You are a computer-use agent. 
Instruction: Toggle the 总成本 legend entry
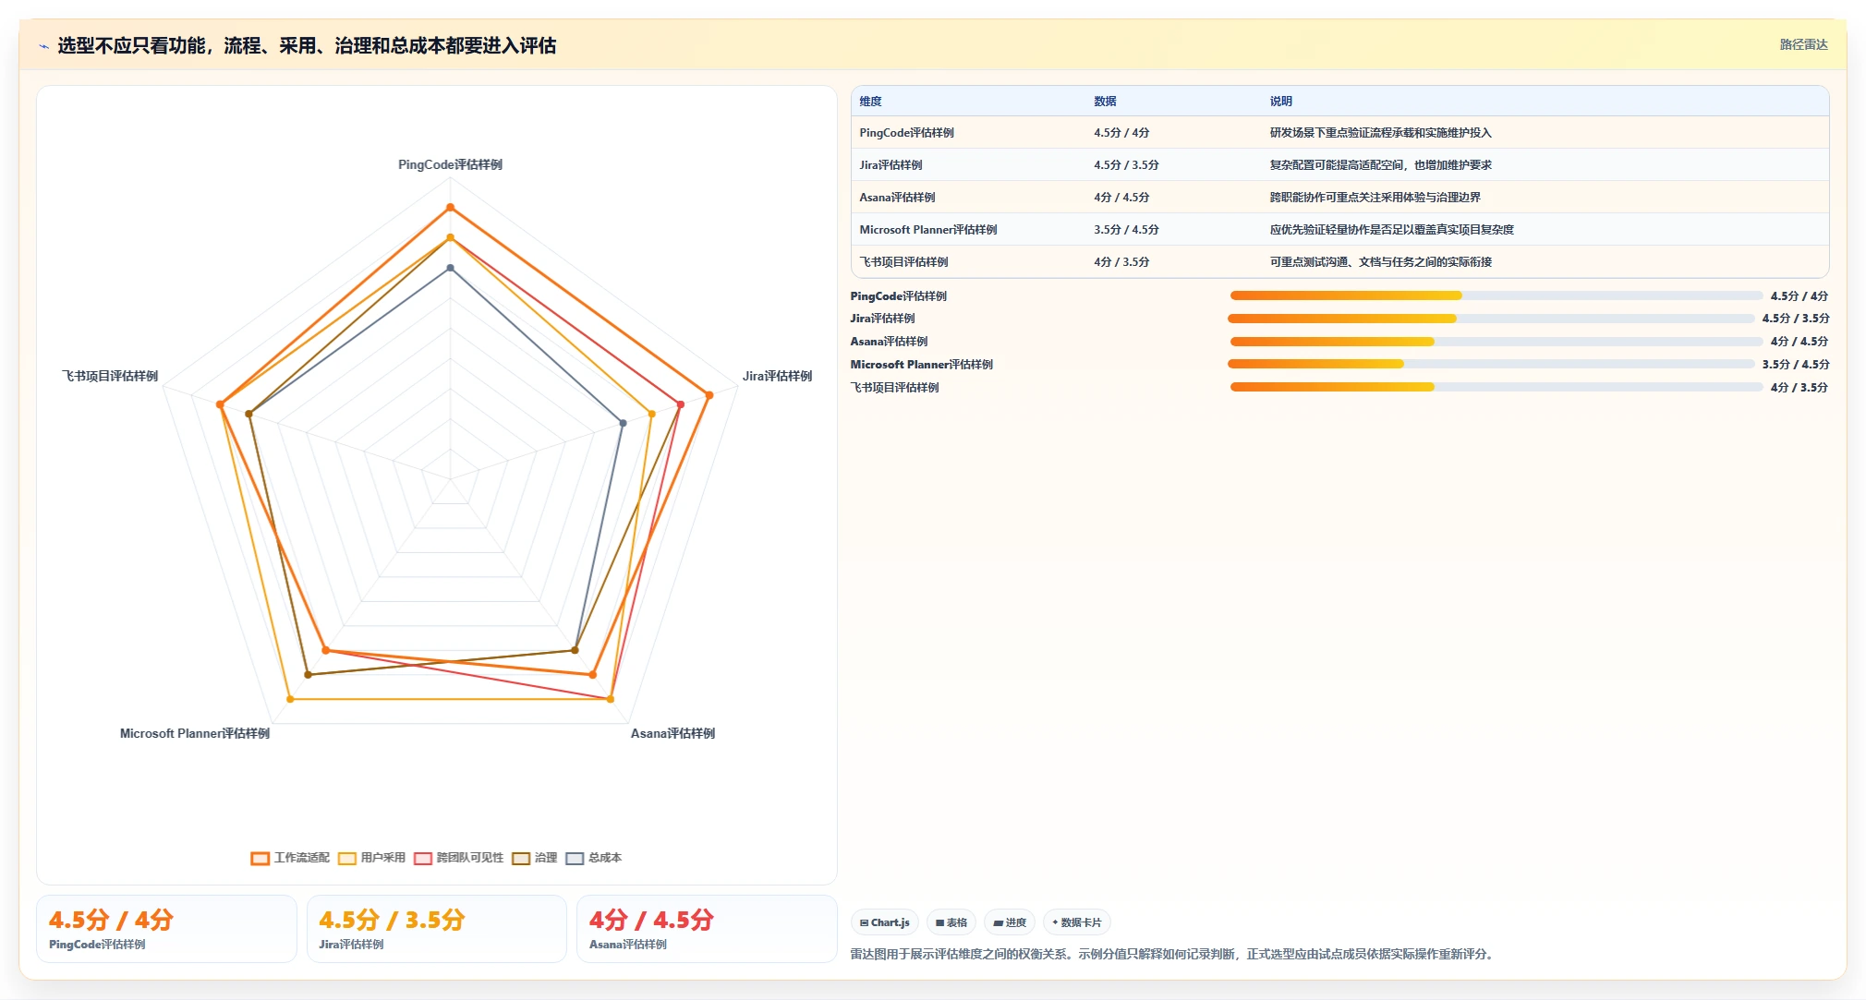pos(593,858)
